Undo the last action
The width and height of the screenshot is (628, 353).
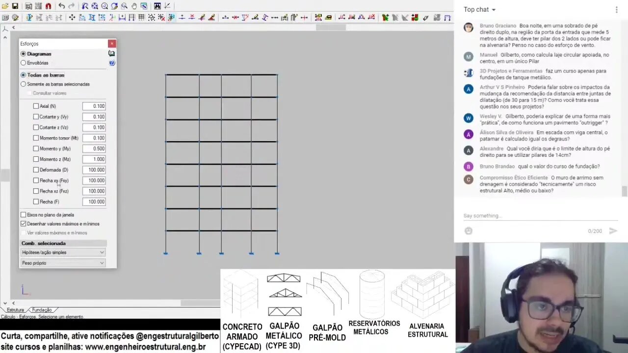pyautogui.click(x=62, y=6)
